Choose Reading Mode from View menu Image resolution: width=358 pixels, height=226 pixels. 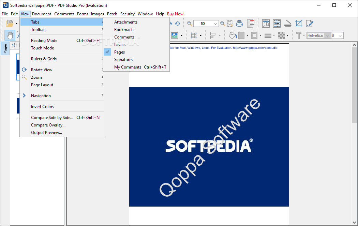pos(62,41)
